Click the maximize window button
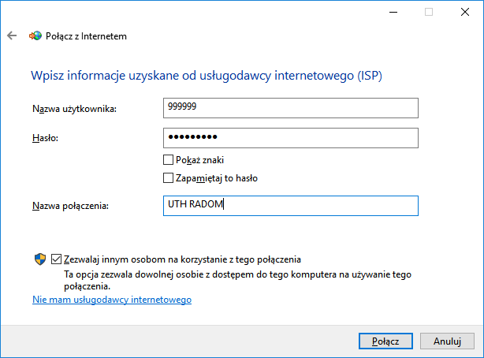 (429, 12)
